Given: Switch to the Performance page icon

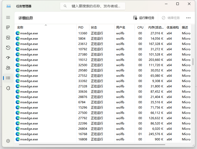Looking at the screenshot, I should pyautogui.click(x=8, y=38).
